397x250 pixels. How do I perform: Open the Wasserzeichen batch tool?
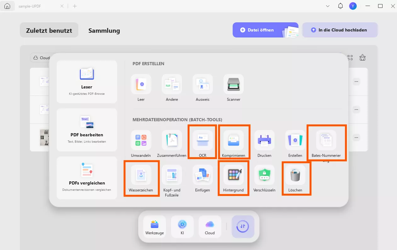click(x=141, y=175)
